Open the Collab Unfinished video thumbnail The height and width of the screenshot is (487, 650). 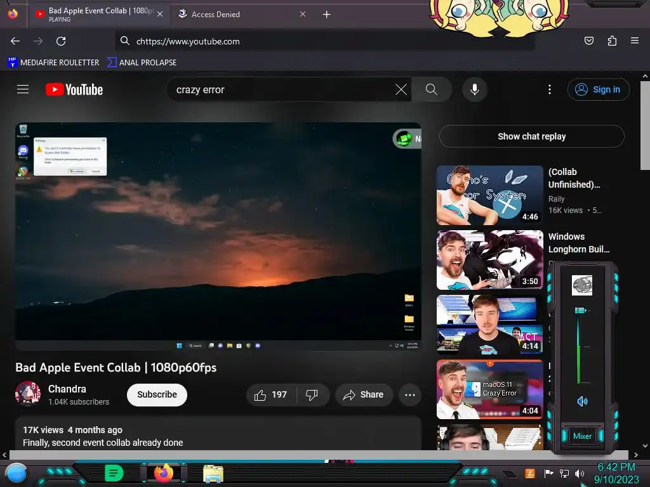point(489,195)
